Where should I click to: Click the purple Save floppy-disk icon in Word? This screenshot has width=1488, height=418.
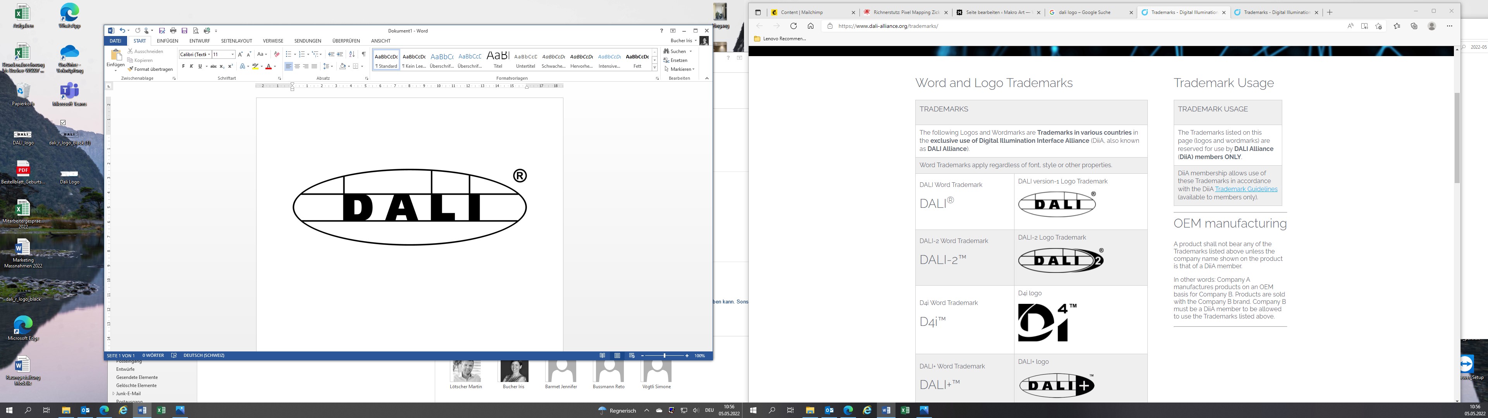[184, 31]
